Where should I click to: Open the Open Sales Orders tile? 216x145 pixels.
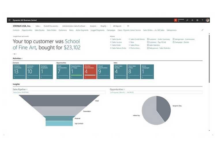pyautogui.click(x=134, y=72)
